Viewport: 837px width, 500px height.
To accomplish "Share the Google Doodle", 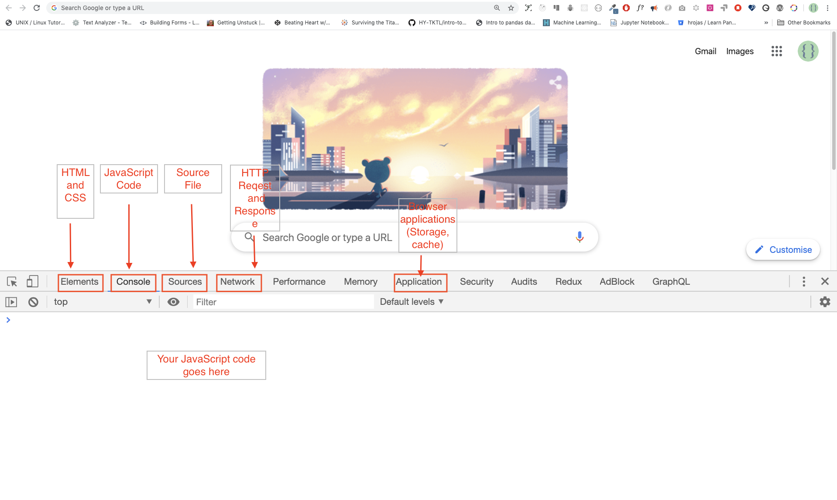I will [556, 82].
